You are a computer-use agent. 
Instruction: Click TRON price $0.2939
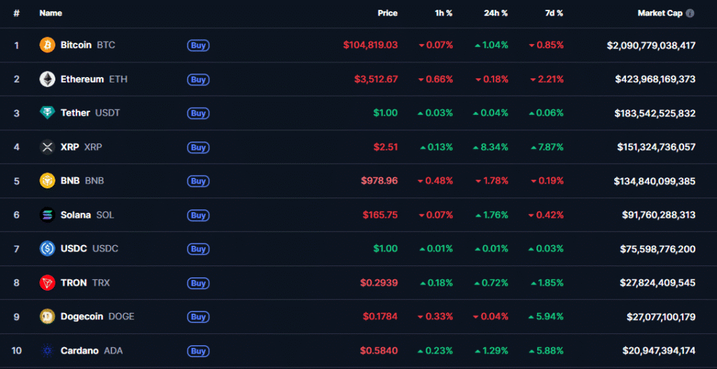(x=379, y=283)
